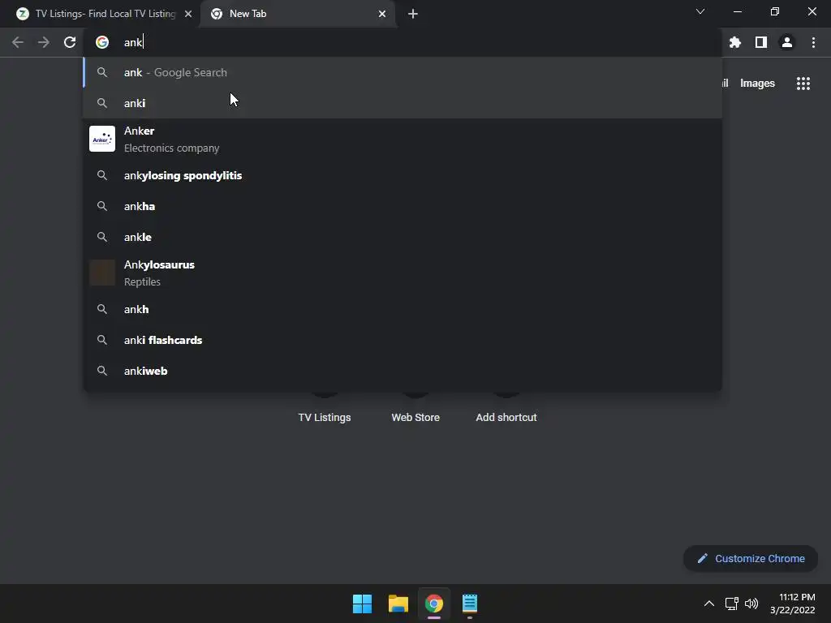Screen dimensions: 831x623
Task: Choose the 'ankiweb' suggestion
Action: 403,371
